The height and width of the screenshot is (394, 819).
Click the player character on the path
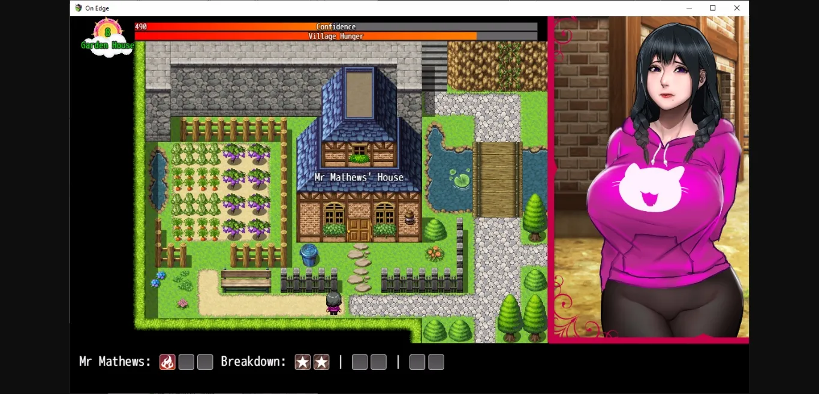333,303
